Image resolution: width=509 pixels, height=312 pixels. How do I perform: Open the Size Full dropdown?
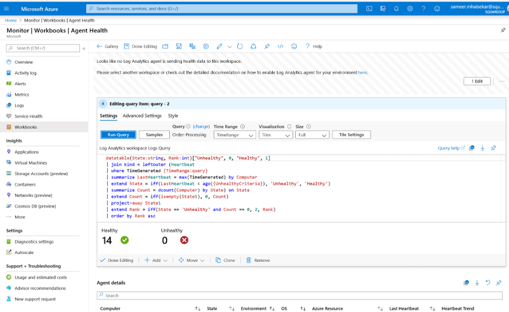coord(313,135)
